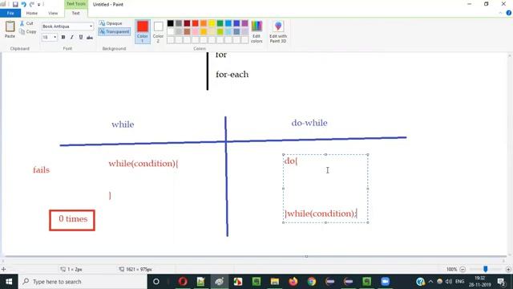
Task: Toggle Bold formatting
Action: [x=63, y=38]
